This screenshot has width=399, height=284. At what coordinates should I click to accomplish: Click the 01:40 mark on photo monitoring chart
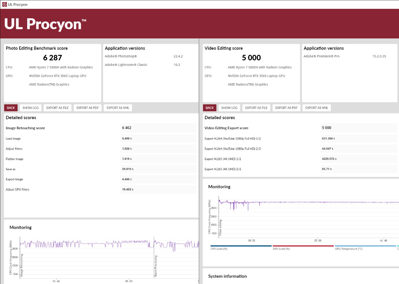[x=56, y=281]
